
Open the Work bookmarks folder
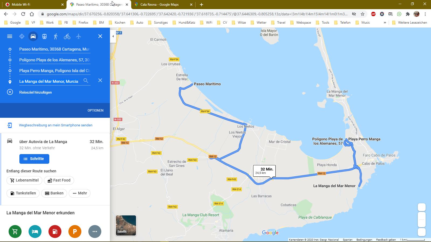pyautogui.click(x=47, y=23)
